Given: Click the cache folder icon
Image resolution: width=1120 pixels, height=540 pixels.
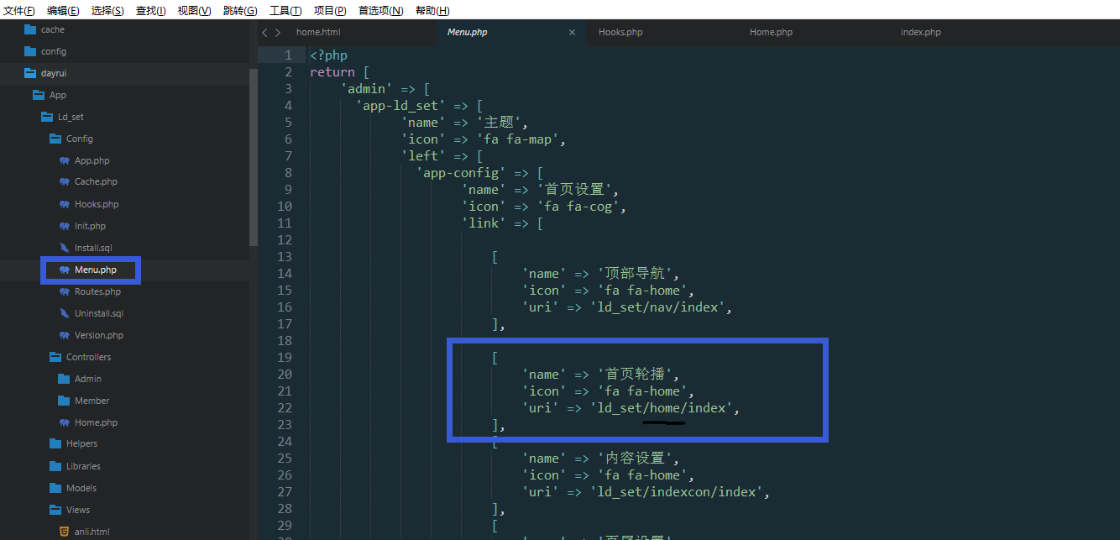Looking at the screenshot, I should tap(30, 29).
